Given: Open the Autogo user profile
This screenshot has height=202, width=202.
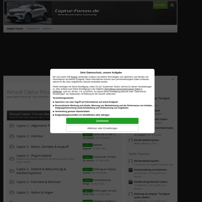Looking at the screenshot, I should [86, 184].
